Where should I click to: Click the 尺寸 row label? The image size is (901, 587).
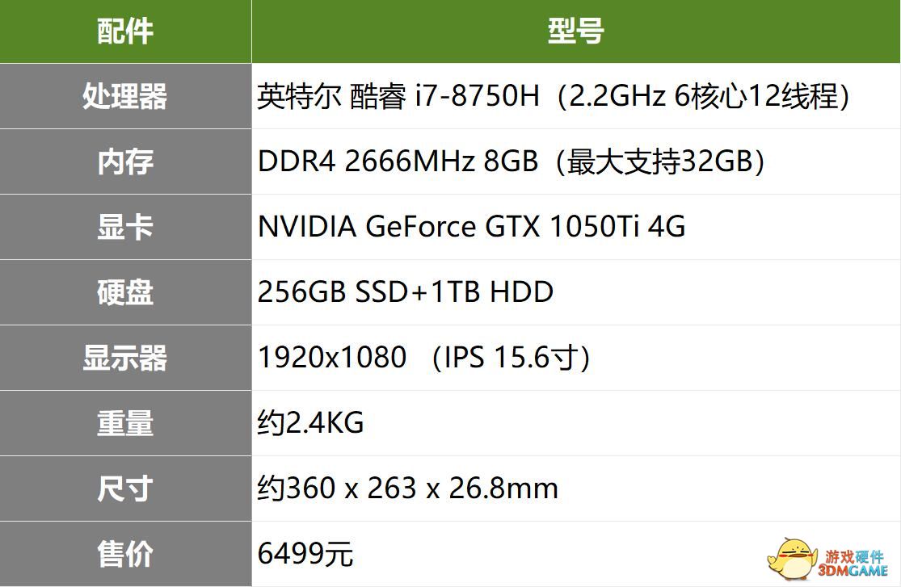[x=125, y=488]
